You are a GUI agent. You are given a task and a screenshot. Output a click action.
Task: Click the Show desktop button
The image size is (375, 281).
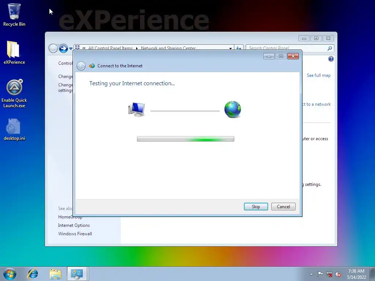click(x=372, y=274)
